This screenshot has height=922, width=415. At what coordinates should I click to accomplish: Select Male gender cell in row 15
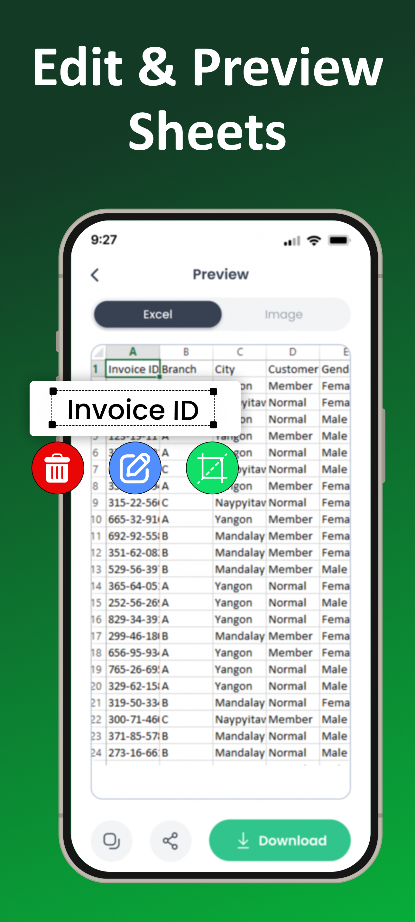[335, 603]
